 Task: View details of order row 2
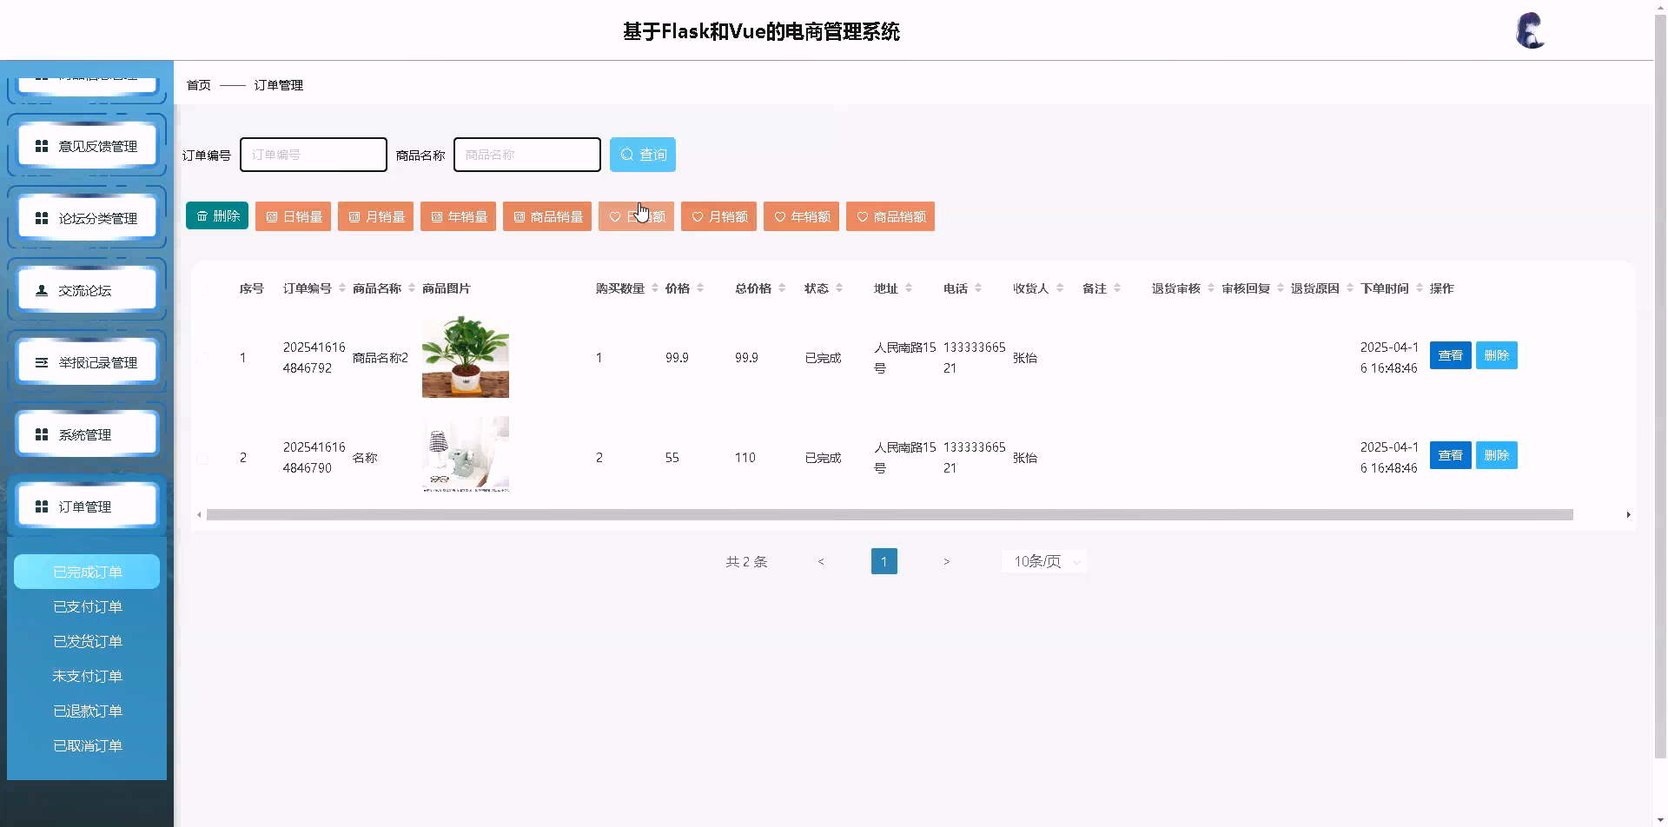[1450, 455]
